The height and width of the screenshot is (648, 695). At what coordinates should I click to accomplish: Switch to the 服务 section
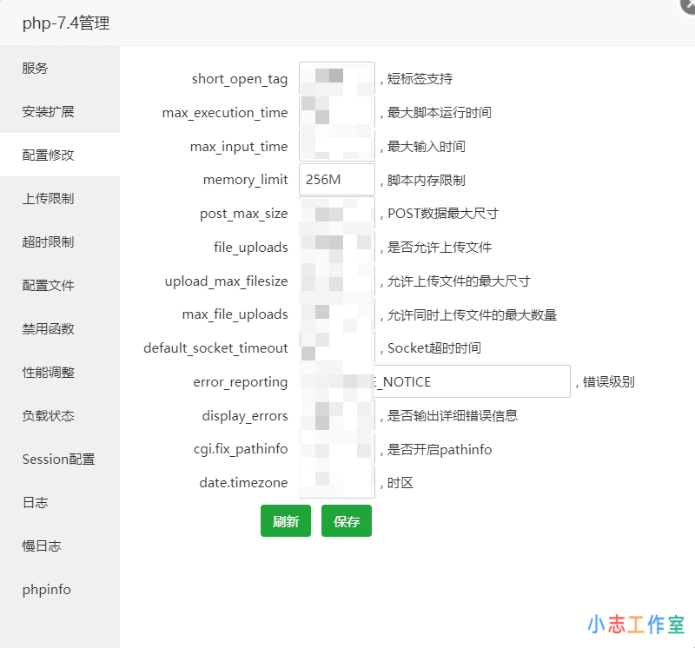click(35, 68)
